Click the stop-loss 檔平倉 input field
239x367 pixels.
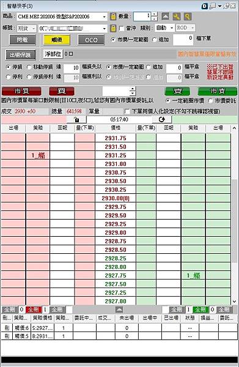click(x=174, y=68)
